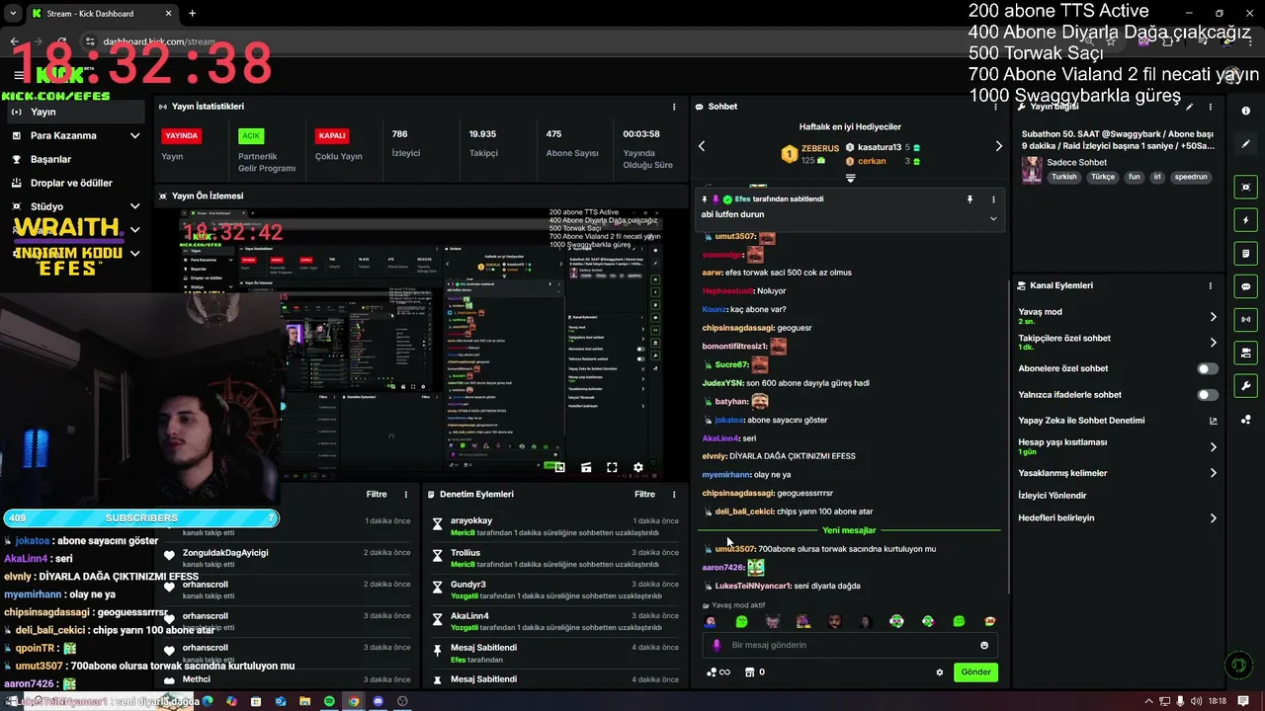Screen dimensions: 1265x711
Task: Expand Yavaş mod options
Action: coord(1214,317)
